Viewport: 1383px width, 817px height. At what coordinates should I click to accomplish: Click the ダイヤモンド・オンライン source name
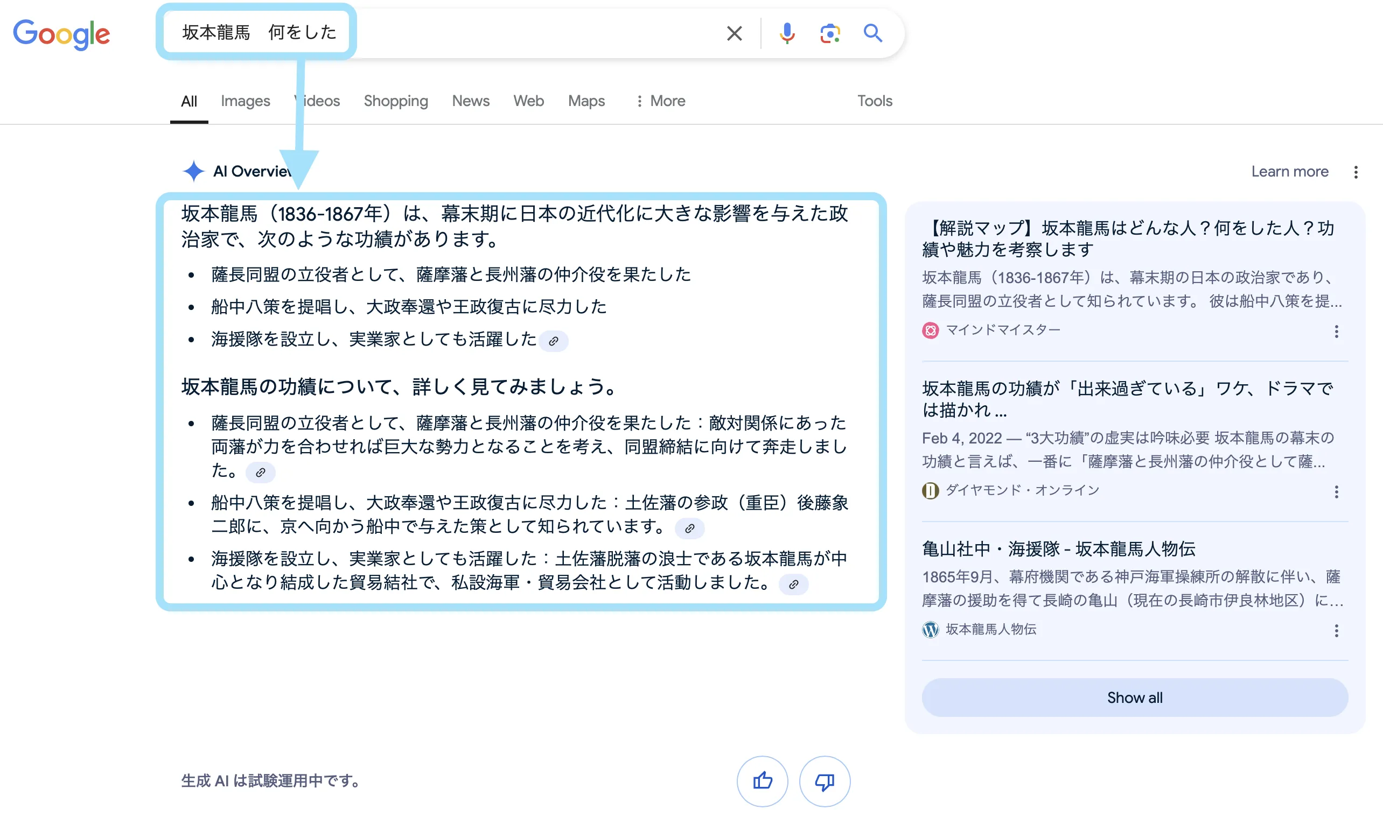(x=1022, y=490)
